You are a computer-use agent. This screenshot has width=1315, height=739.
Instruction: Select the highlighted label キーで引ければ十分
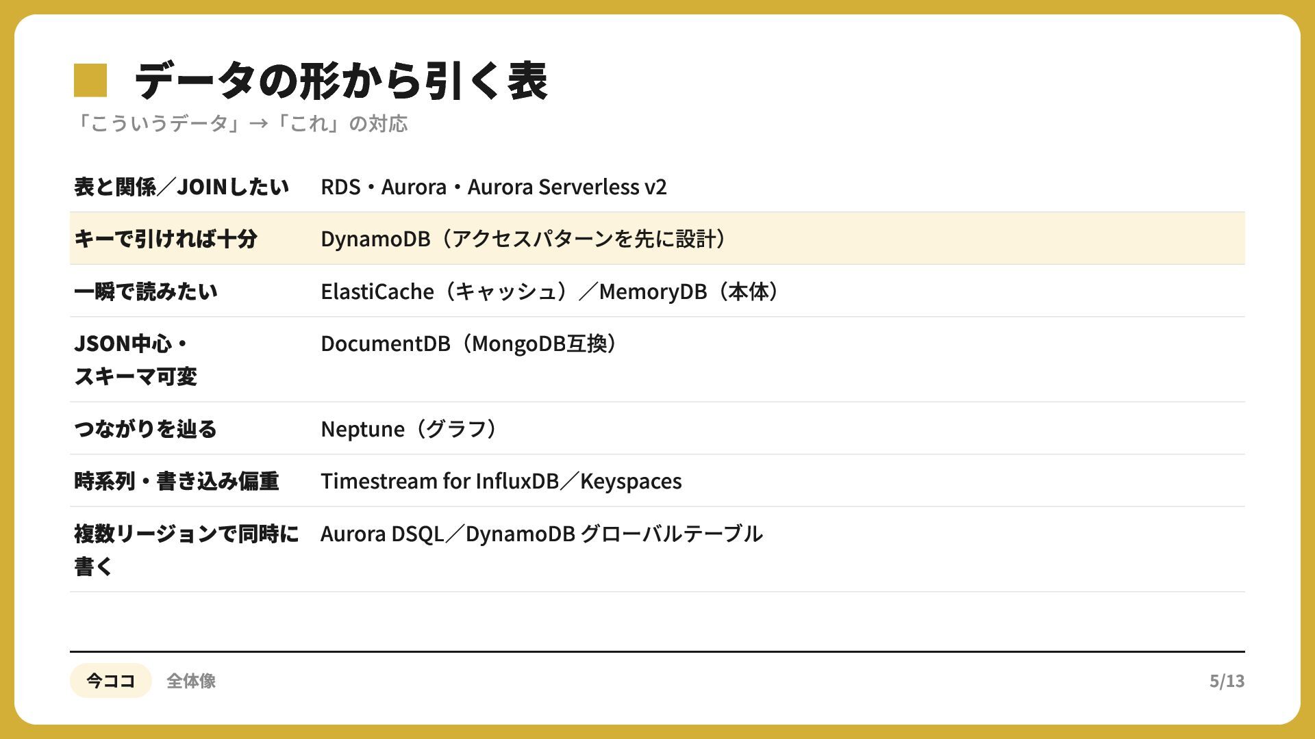click(x=166, y=239)
